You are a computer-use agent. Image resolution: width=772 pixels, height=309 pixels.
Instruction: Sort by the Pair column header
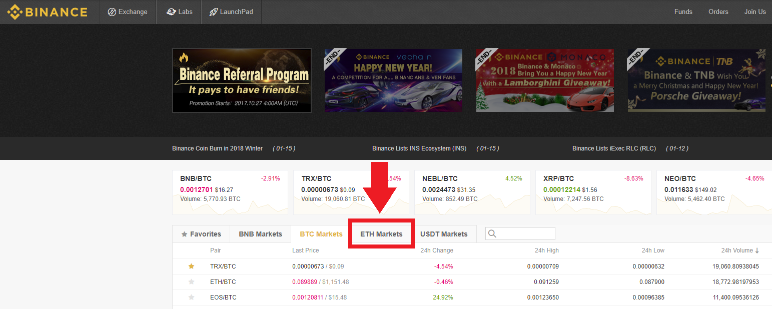[216, 250]
